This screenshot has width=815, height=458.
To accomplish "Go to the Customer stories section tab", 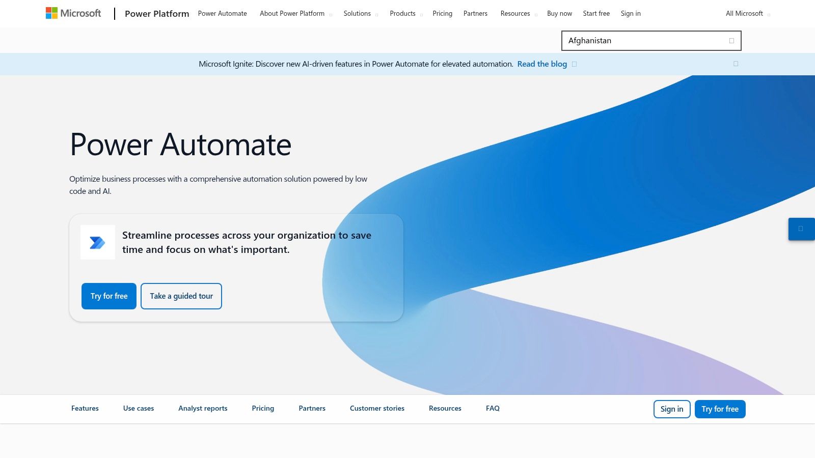I will (377, 408).
